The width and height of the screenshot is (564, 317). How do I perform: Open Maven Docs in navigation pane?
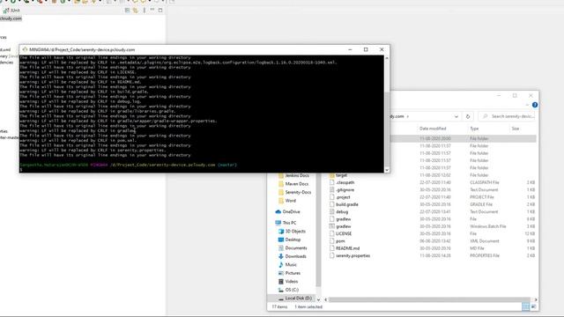pyautogui.click(x=296, y=184)
